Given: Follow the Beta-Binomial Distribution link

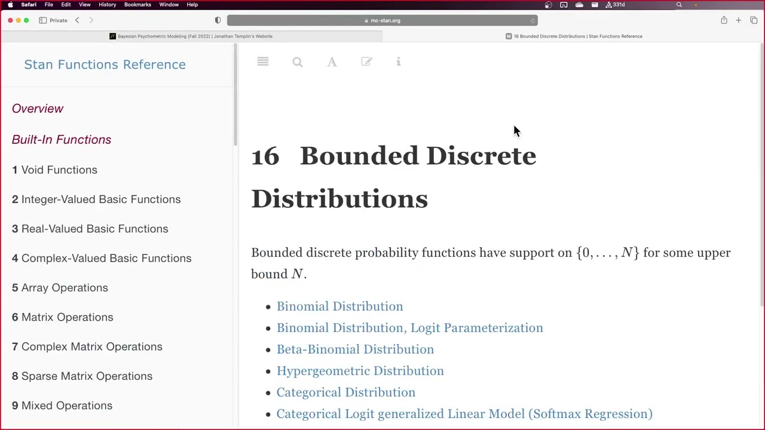Looking at the screenshot, I should click(355, 349).
